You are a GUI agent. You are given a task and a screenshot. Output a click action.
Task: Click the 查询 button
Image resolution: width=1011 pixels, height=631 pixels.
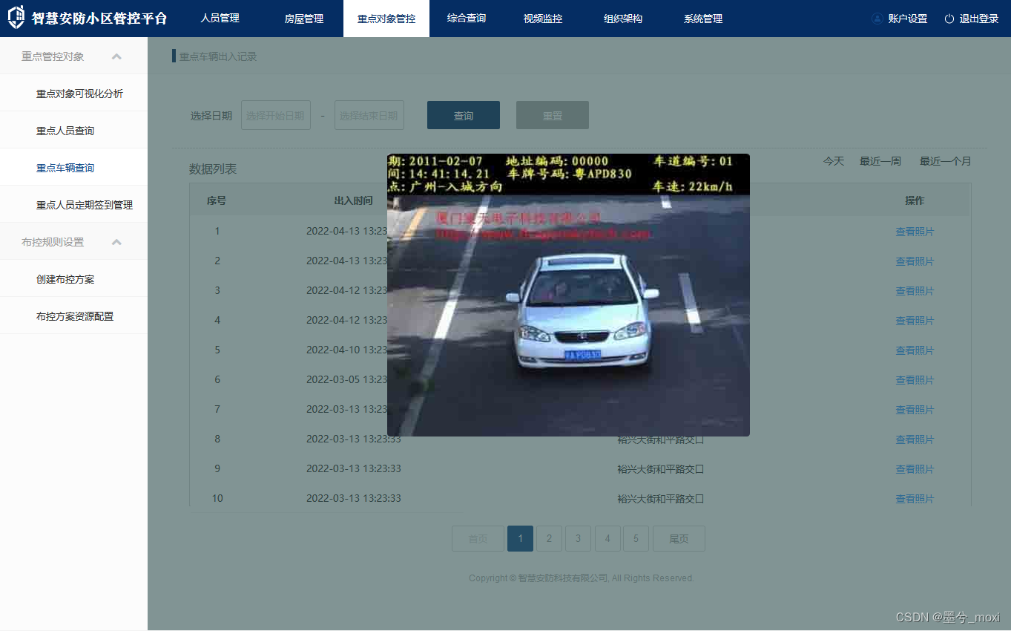pyautogui.click(x=464, y=115)
